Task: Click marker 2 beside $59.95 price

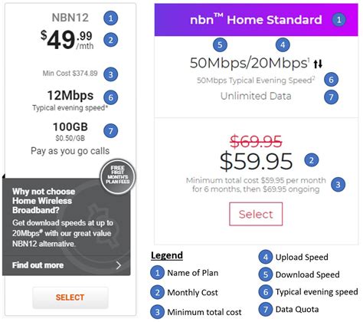Action: point(312,160)
